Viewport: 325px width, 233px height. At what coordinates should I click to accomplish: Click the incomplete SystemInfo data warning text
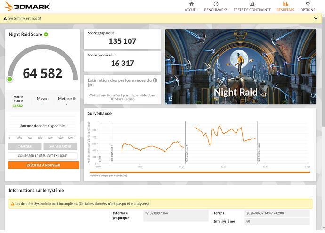(x=82, y=204)
